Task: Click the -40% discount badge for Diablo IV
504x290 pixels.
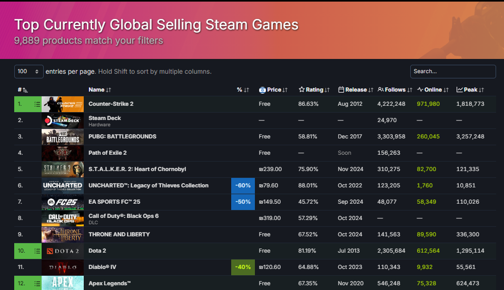Action: (x=243, y=267)
